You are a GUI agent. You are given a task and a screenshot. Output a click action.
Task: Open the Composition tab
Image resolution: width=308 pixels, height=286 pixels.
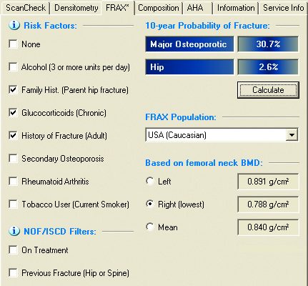click(159, 8)
